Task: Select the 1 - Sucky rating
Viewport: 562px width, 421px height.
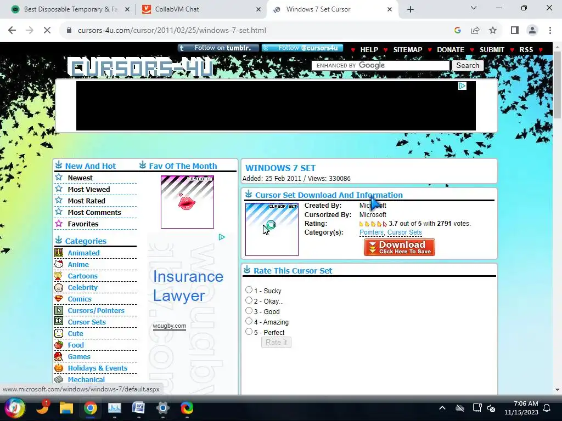Action: pos(249,289)
